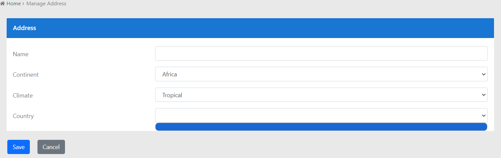Click the breadcrumb chevron separator after Home
501x158 pixels.
24,4
